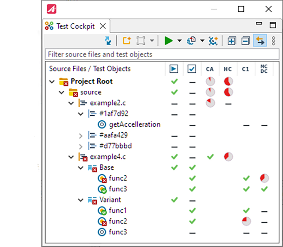Image resolution: width=283 pixels, height=247 pixels.
Task: Click the three-dot view menu icon
Action: pyautogui.click(x=273, y=41)
